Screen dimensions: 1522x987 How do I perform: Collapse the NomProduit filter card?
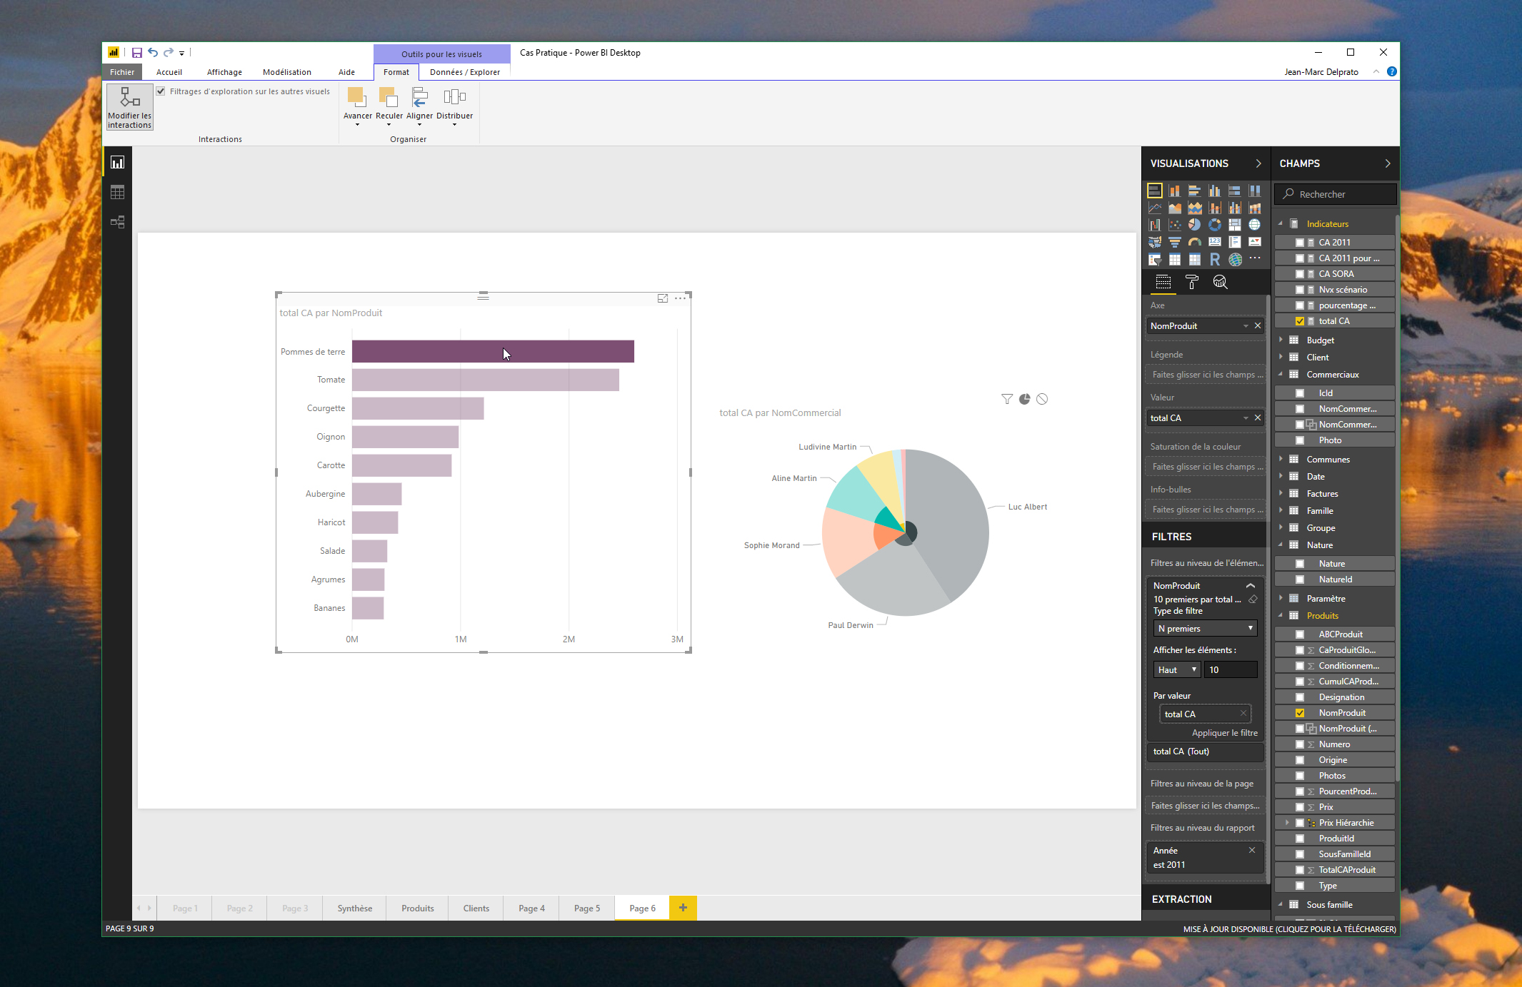[x=1251, y=586]
